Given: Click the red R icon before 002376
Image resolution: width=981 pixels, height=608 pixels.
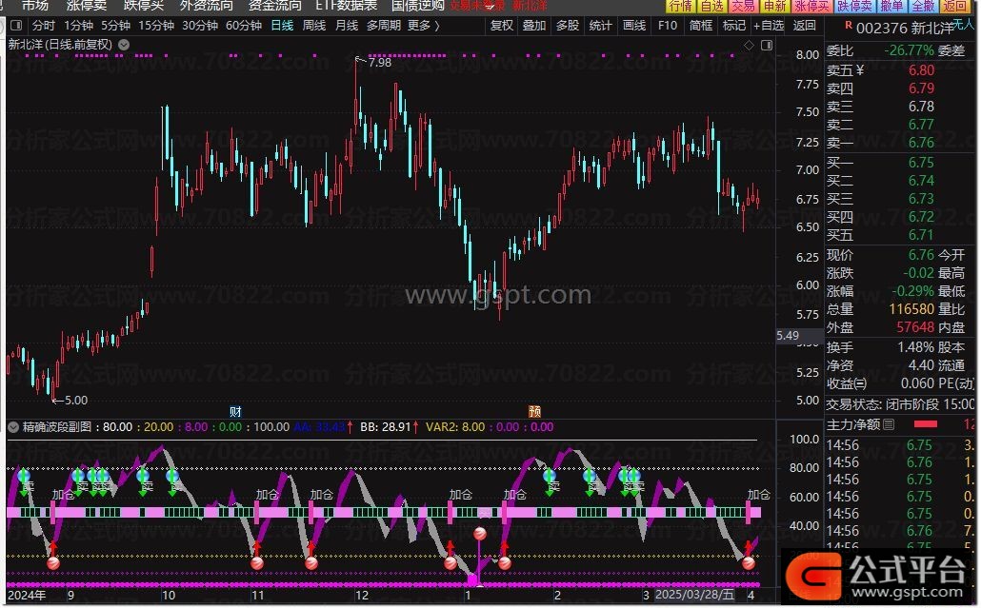Looking at the screenshot, I should (849, 26).
